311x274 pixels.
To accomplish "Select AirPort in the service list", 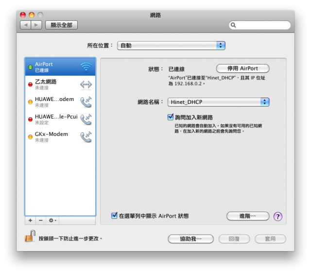I will (60, 67).
